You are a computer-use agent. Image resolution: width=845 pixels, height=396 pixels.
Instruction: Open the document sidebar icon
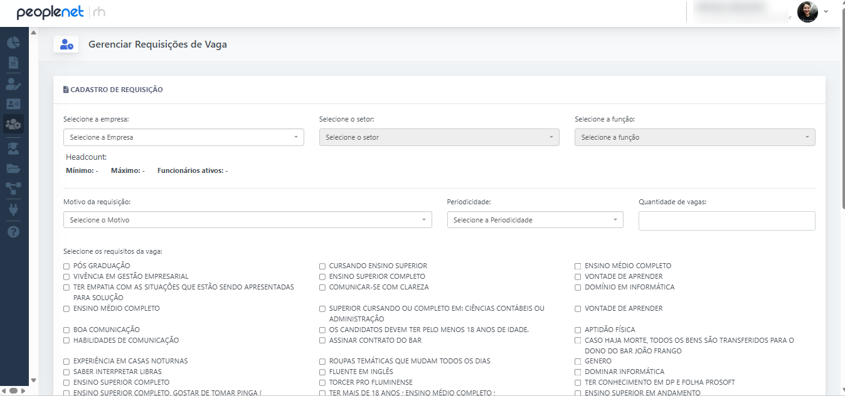coord(13,63)
